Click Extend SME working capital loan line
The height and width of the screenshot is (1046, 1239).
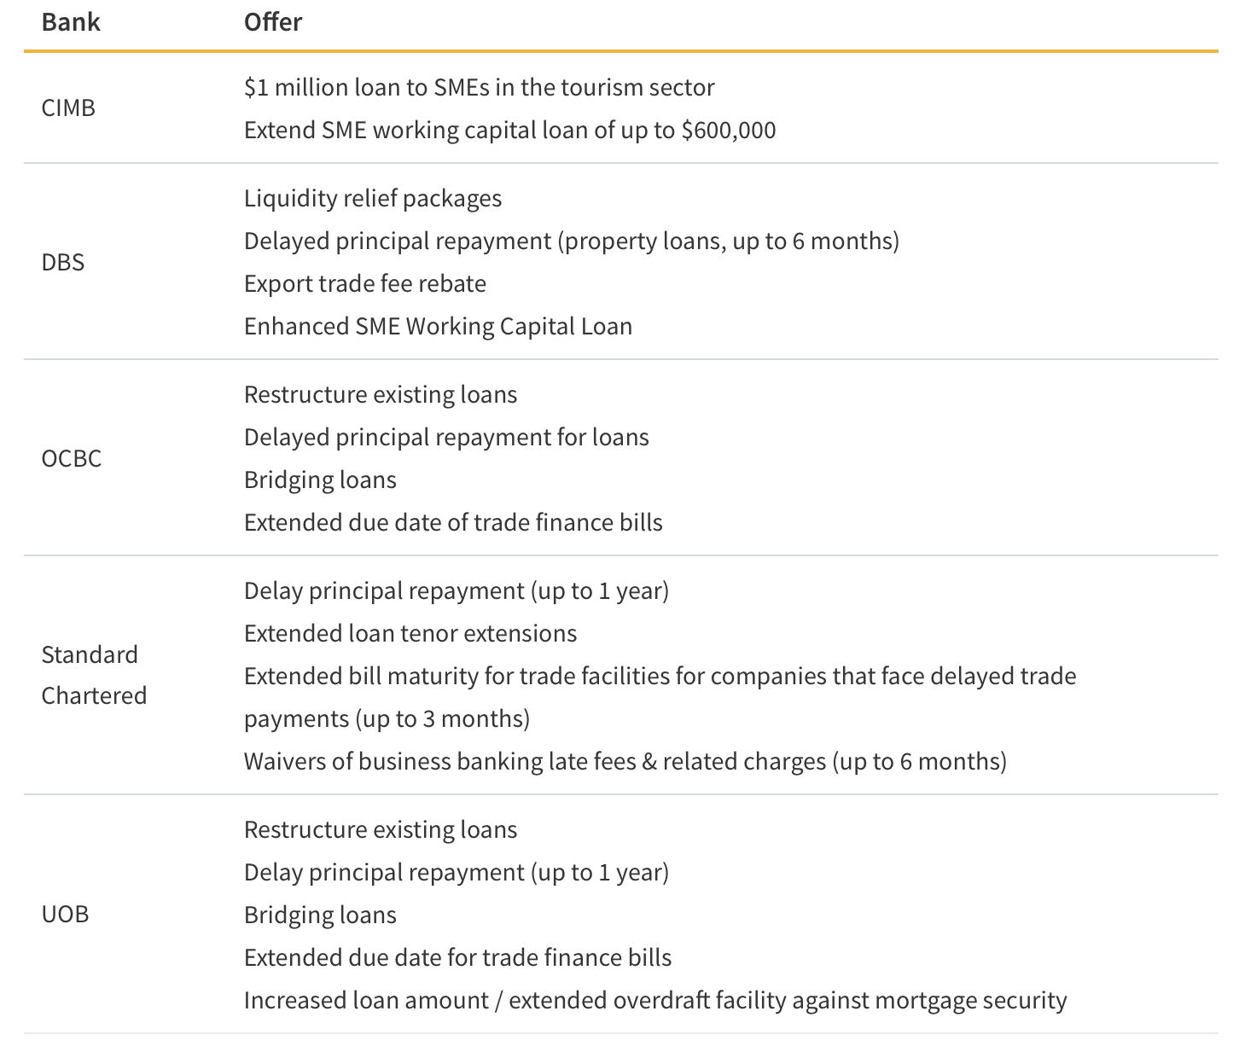(x=509, y=130)
